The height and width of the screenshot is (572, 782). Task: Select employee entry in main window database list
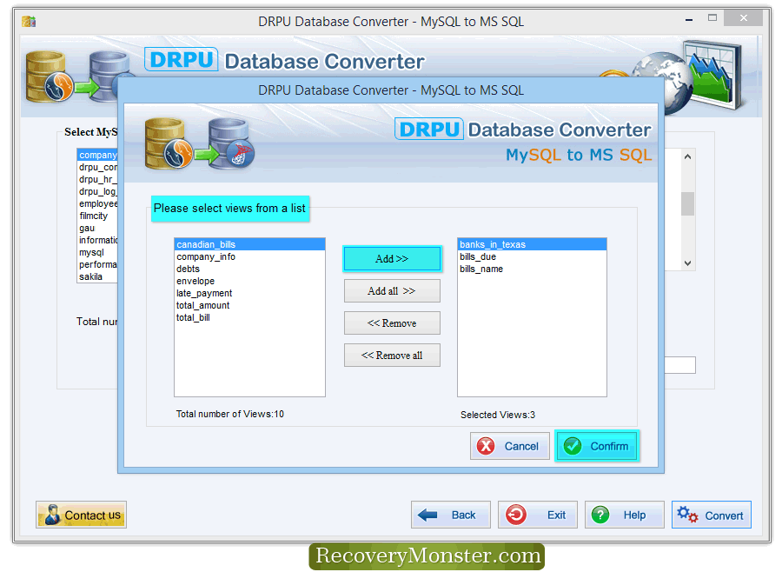[97, 203]
